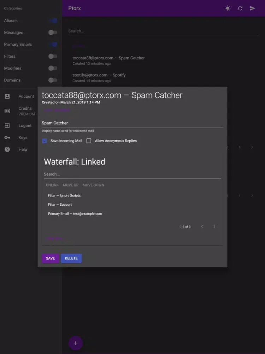Open the Account icon in the sidebar
This screenshot has height=354, width=265.
pyautogui.click(x=7, y=96)
